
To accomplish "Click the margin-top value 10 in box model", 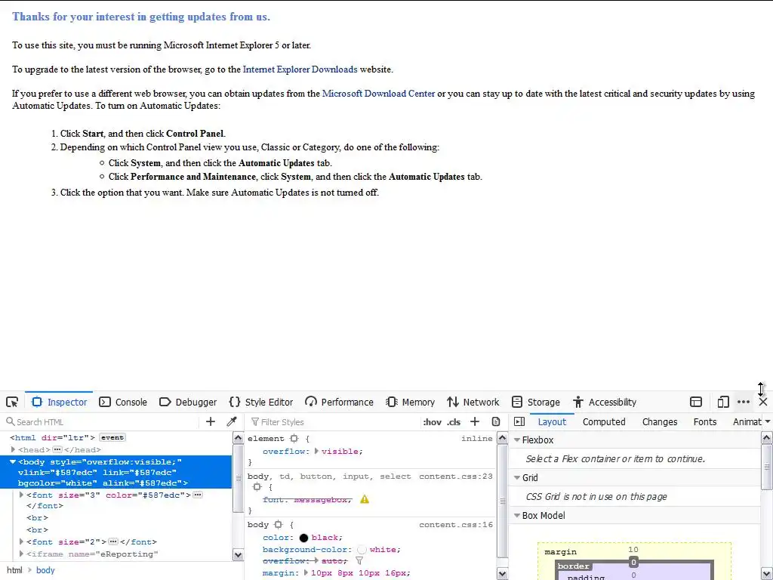I will [x=633, y=550].
